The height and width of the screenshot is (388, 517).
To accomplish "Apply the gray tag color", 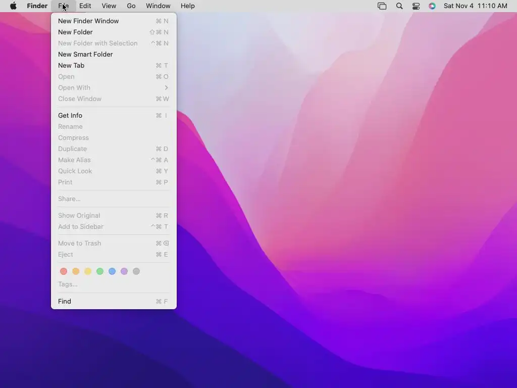I will click(136, 271).
